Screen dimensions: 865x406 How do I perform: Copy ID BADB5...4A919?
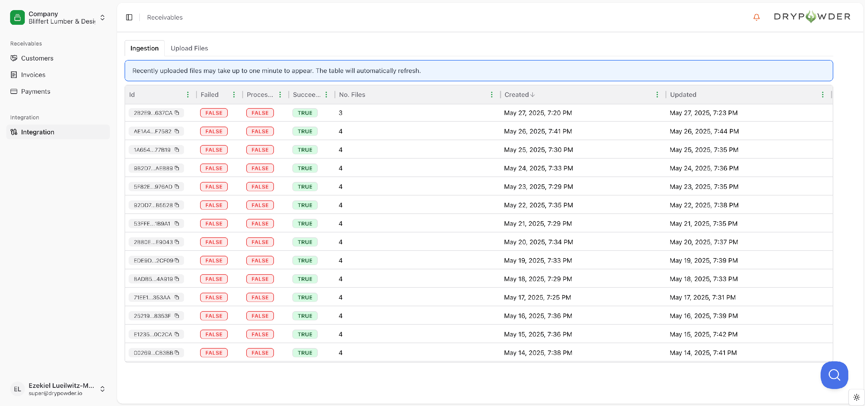point(177,279)
